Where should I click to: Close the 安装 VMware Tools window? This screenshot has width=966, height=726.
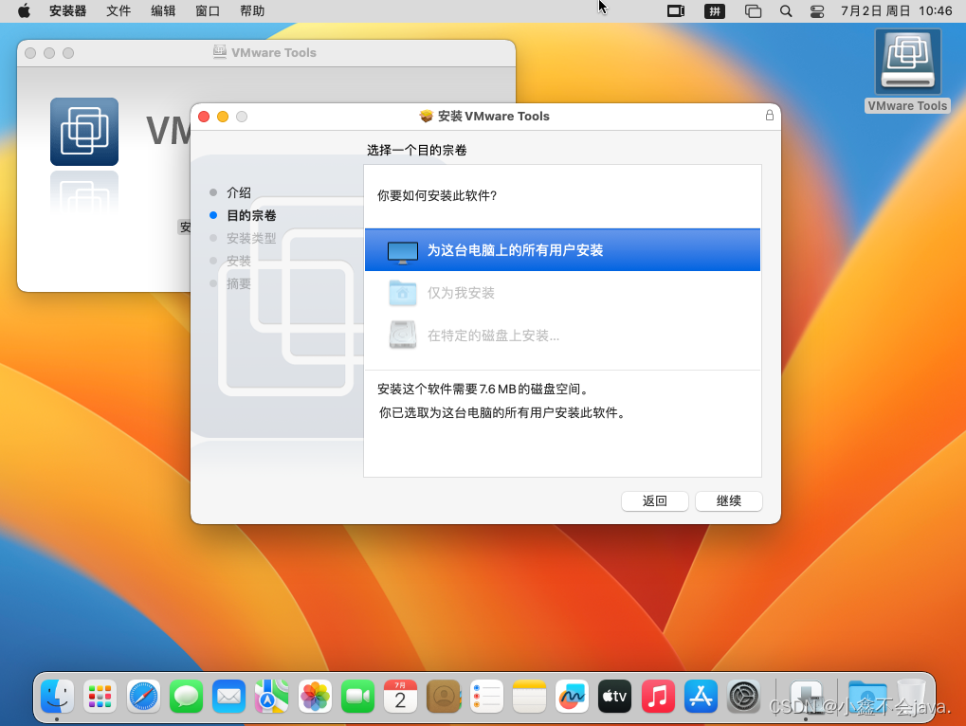[204, 117]
